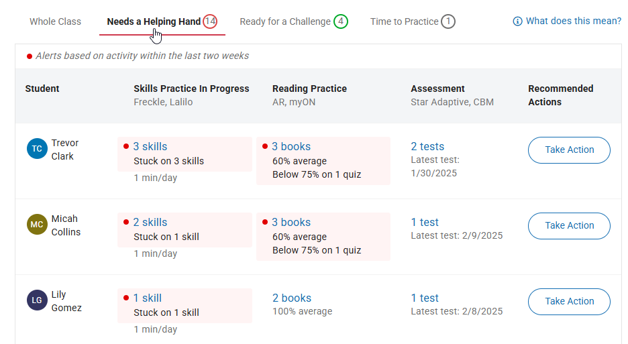This screenshot has height=344, width=628.
Task: Click Take Action for Trevor Clark
Action: 569,150
